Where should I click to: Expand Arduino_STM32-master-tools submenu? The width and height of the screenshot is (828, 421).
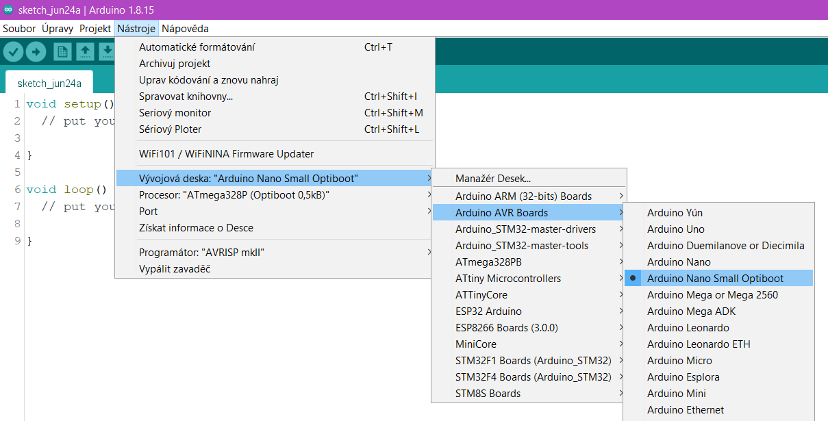[529, 246]
